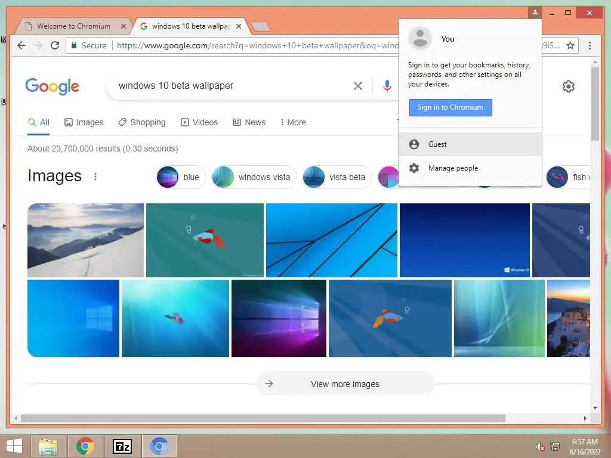Click the vertical scrollbar down arrow
The width and height of the screenshot is (611, 458).
pyautogui.click(x=595, y=408)
